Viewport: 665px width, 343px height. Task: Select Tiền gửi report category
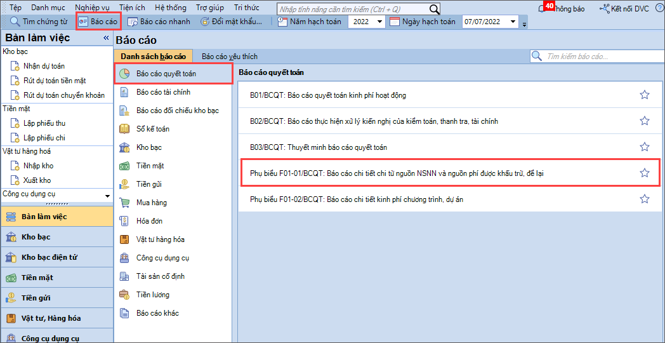click(173, 184)
